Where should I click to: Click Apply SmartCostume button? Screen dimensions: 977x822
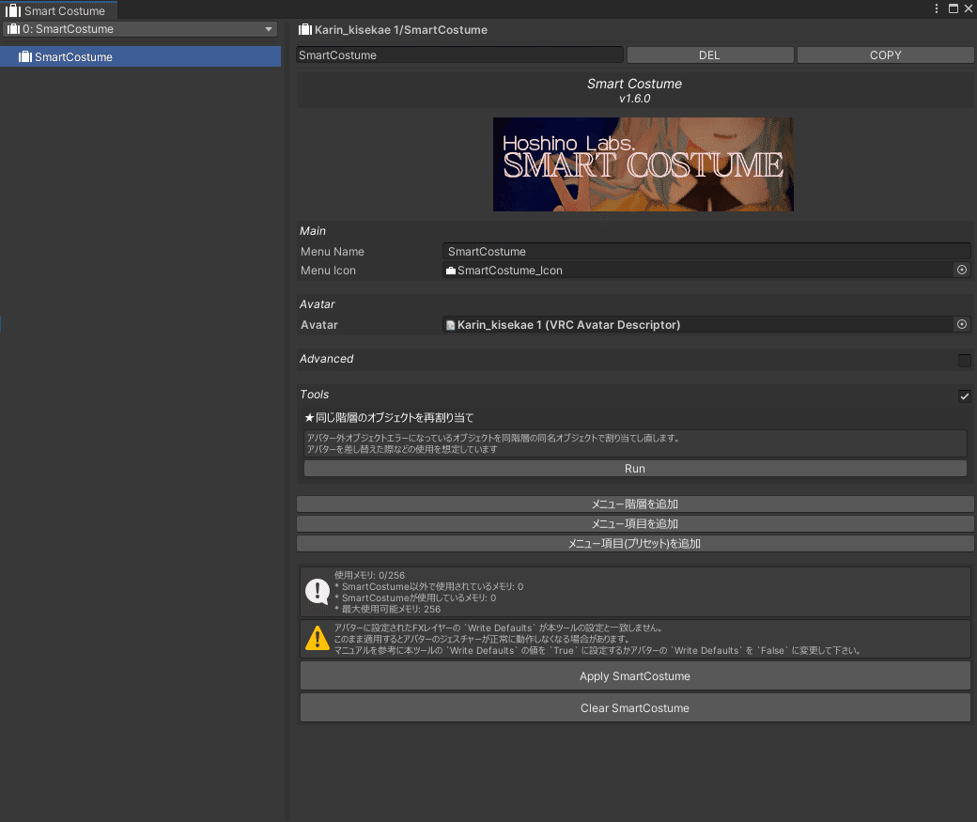(x=635, y=676)
